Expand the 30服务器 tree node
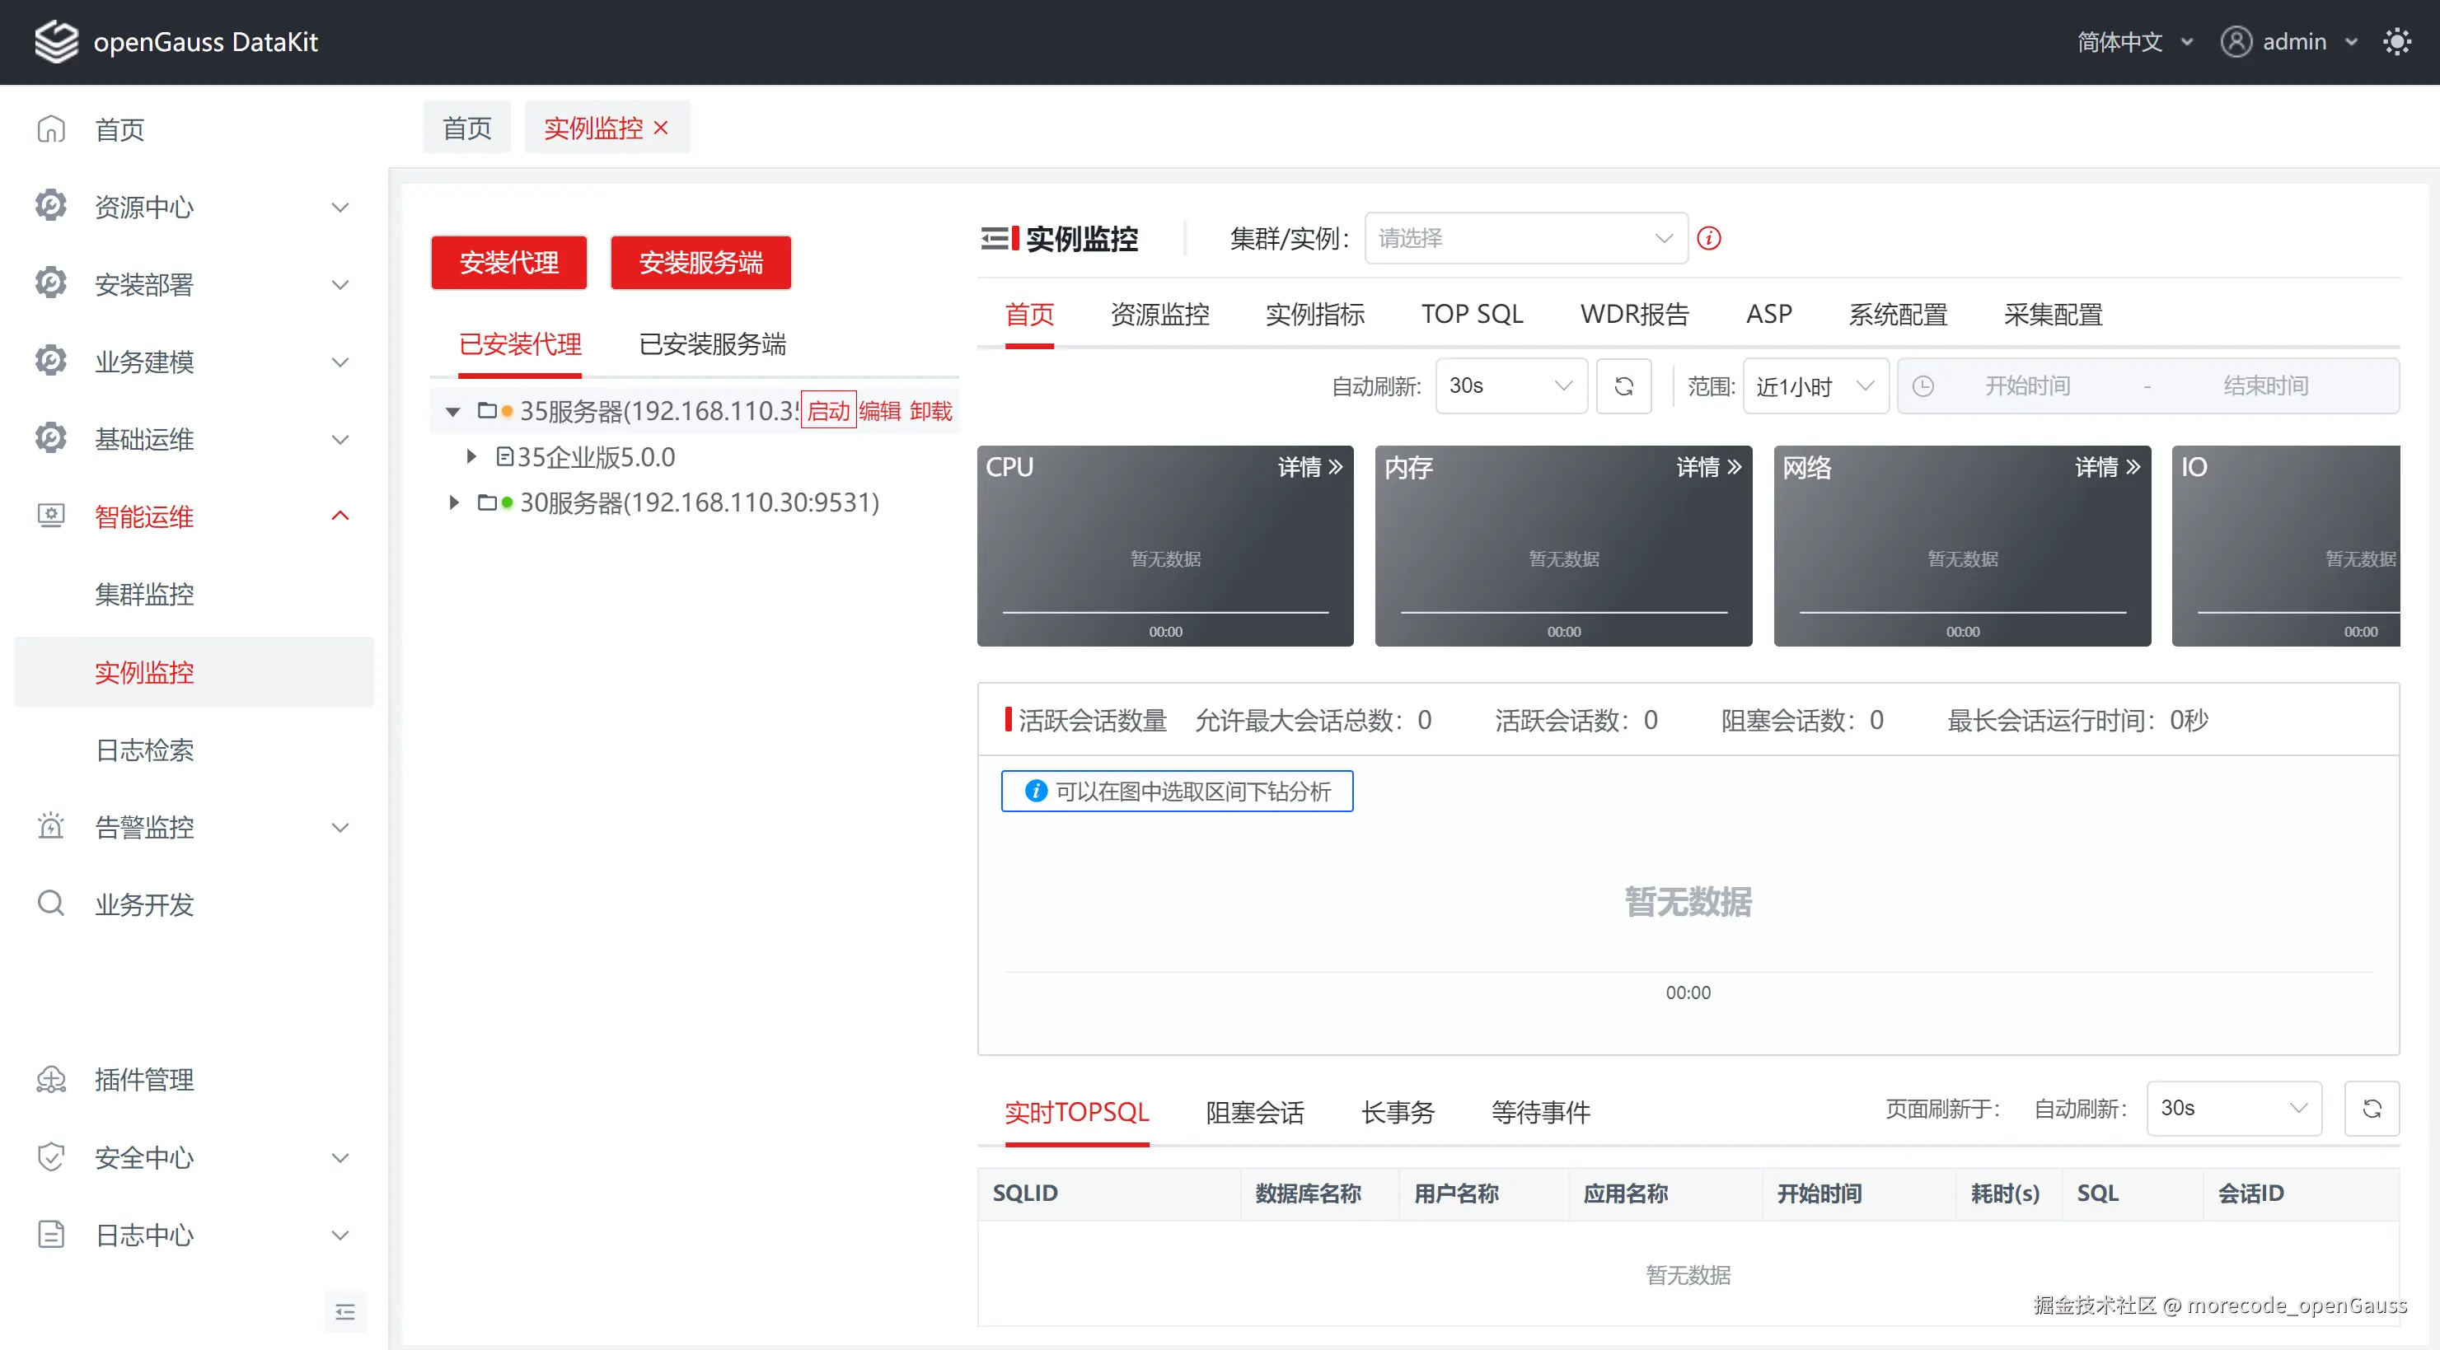This screenshot has width=2440, height=1350. point(454,502)
